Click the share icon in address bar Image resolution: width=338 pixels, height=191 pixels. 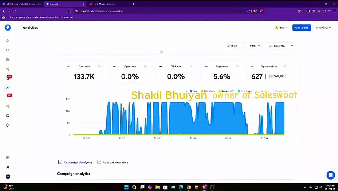(x=248, y=11)
